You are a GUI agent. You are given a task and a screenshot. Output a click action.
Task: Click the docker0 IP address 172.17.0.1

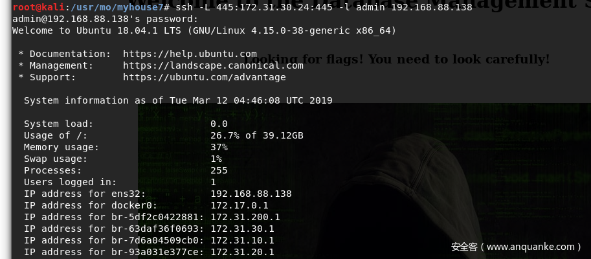[x=240, y=205]
